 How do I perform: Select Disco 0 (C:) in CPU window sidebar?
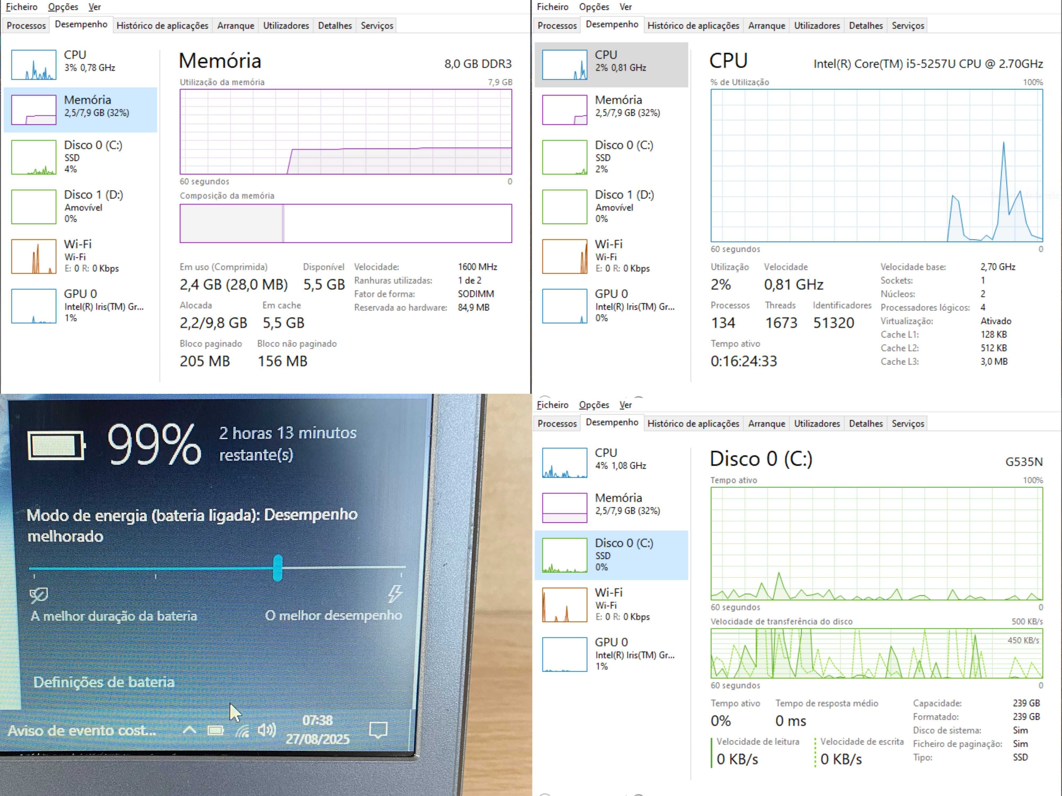611,157
